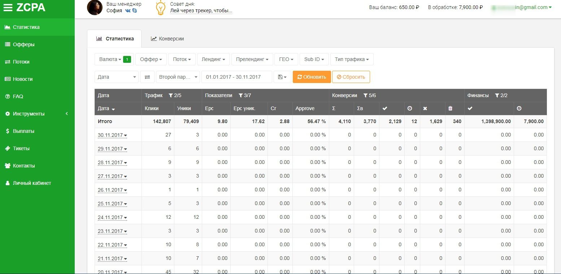Sort by rejected conversions cross icon column
Viewport: 561px width, 274px height.
point(425,108)
